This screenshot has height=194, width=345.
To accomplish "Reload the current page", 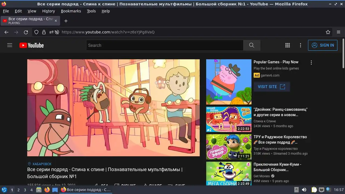I will pyautogui.click(x=26, y=32).
